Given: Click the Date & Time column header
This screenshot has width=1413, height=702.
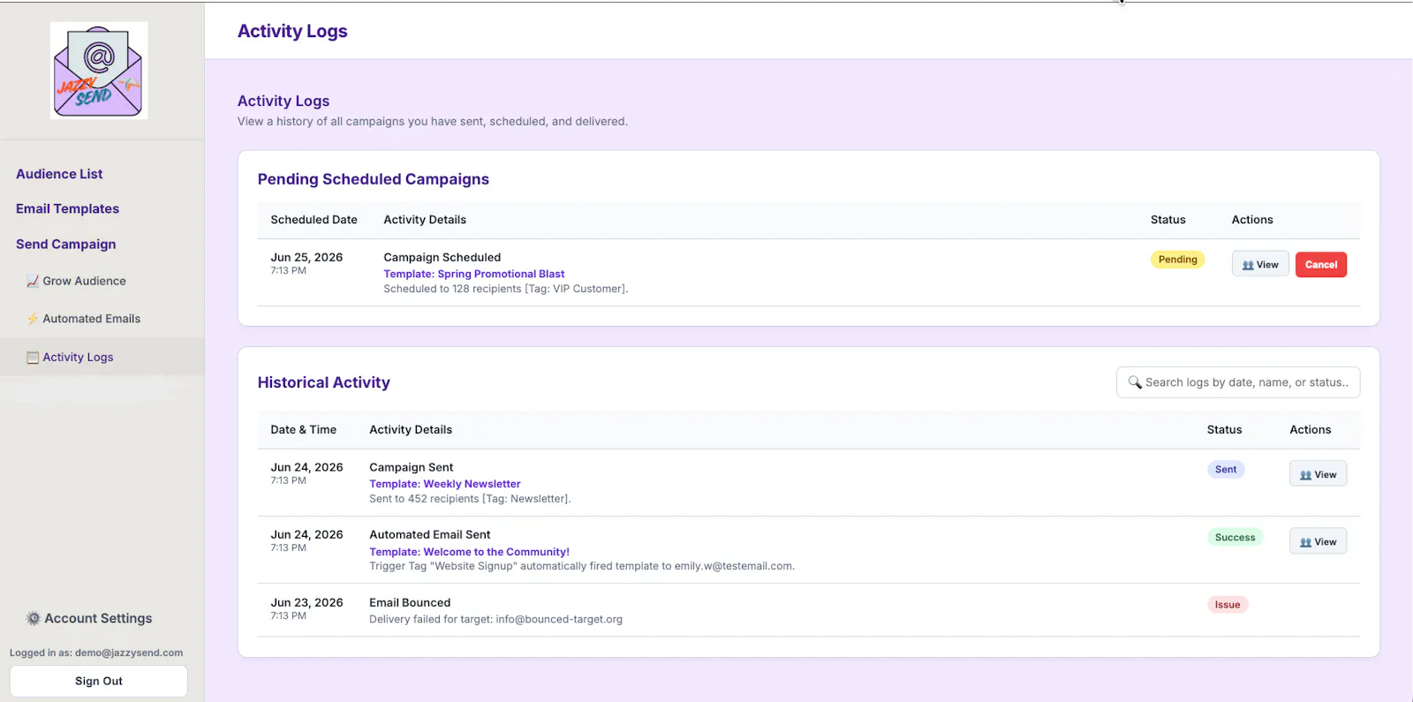Looking at the screenshot, I should 303,430.
